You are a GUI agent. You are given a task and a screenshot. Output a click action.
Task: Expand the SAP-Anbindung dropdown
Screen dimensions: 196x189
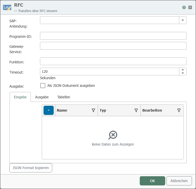click(x=183, y=20)
